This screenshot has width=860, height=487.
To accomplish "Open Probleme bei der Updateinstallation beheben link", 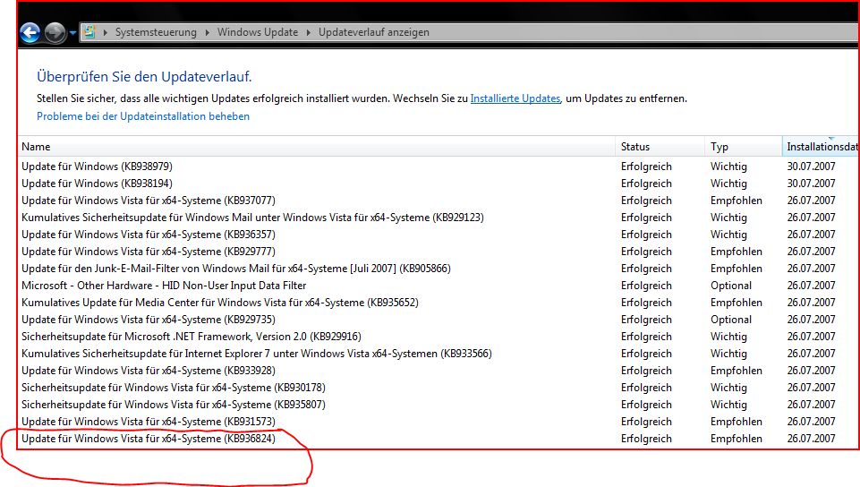I will pos(143,116).
